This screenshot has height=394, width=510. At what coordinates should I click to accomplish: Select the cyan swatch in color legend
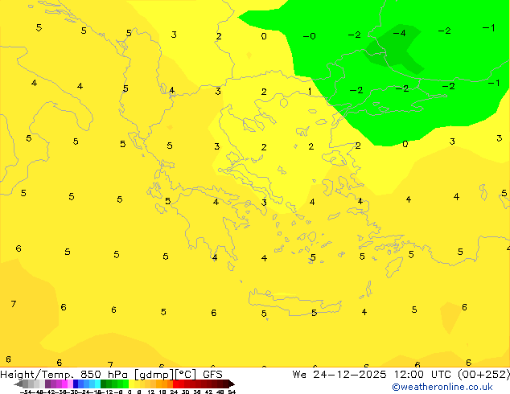click(x=97, y=384)
